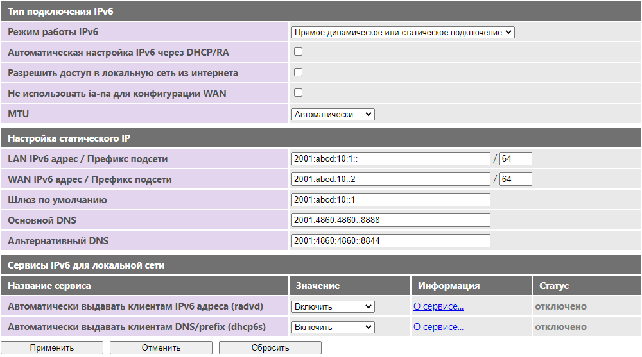Focus the LAN prefix length field
The width and height of the screenshot is (642, 357).
(x=516, y=159)
